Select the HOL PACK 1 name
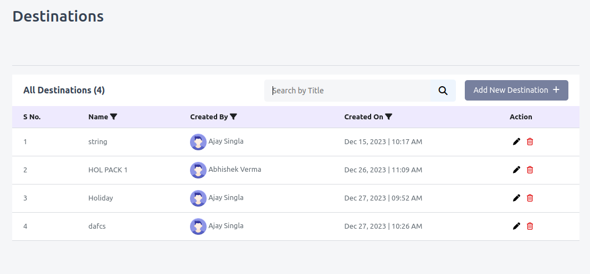 [x=108, y=170]
